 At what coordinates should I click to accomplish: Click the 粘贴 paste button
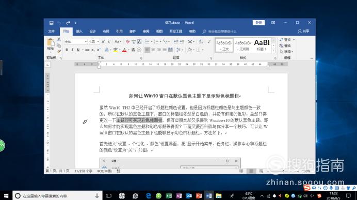tap(51, 44)
